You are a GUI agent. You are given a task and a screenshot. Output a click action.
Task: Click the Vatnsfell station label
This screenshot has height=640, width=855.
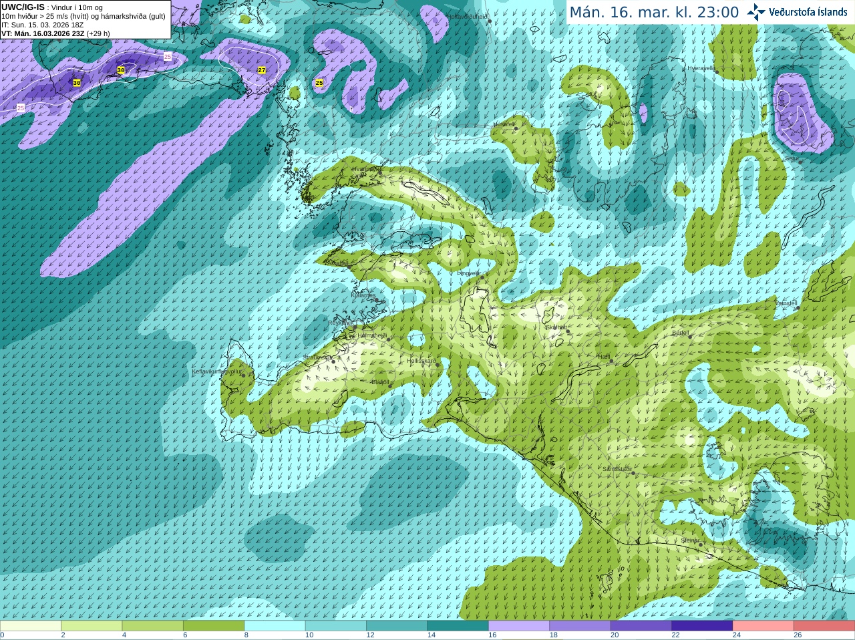(786, 303)
